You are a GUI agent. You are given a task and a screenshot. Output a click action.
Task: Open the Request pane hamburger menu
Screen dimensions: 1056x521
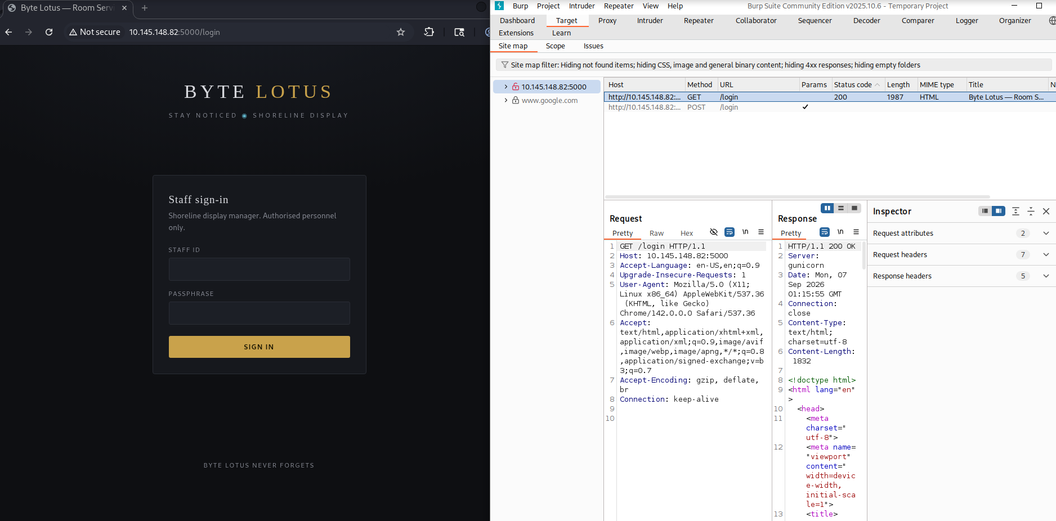coord(761,232)
